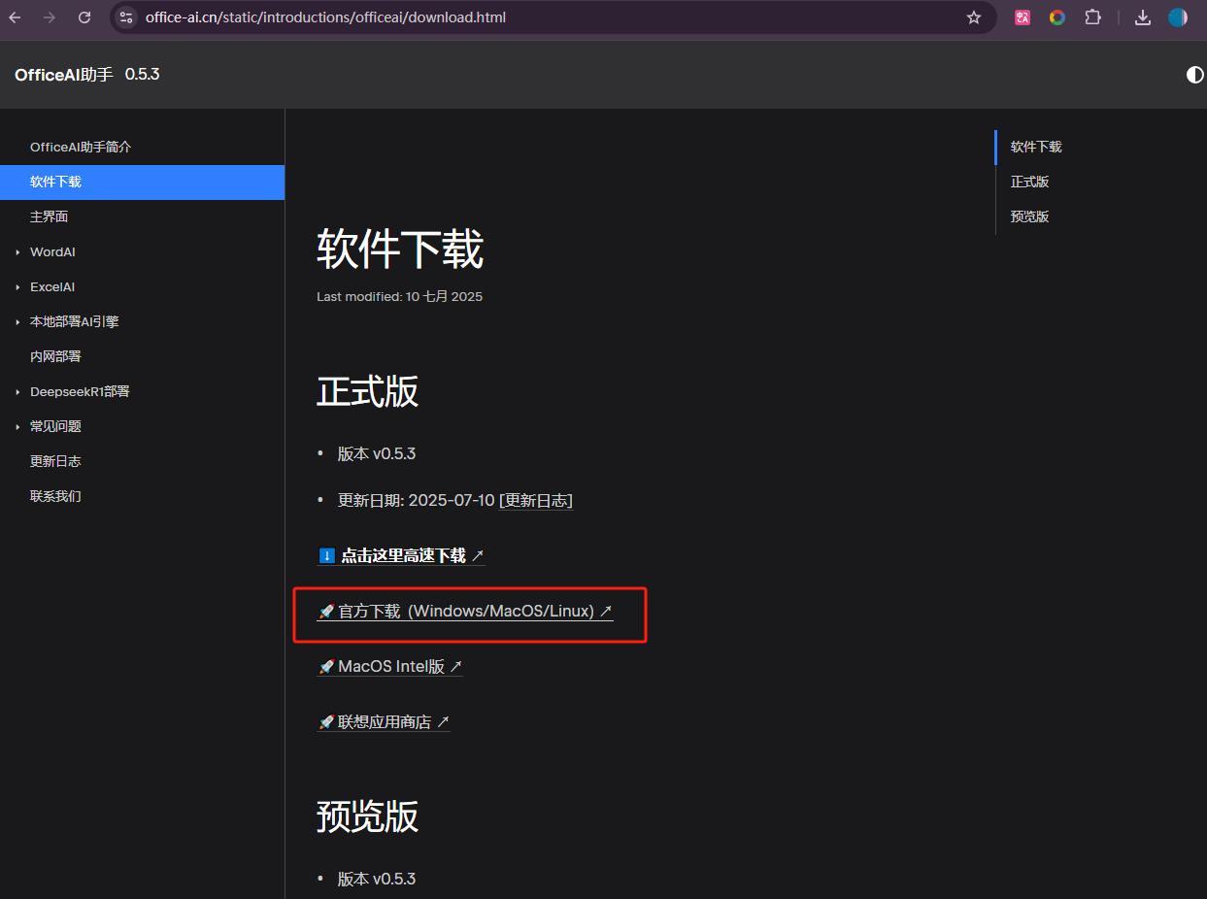
Task: Open WordAI in the sidebar
Action: coord(52,251)
